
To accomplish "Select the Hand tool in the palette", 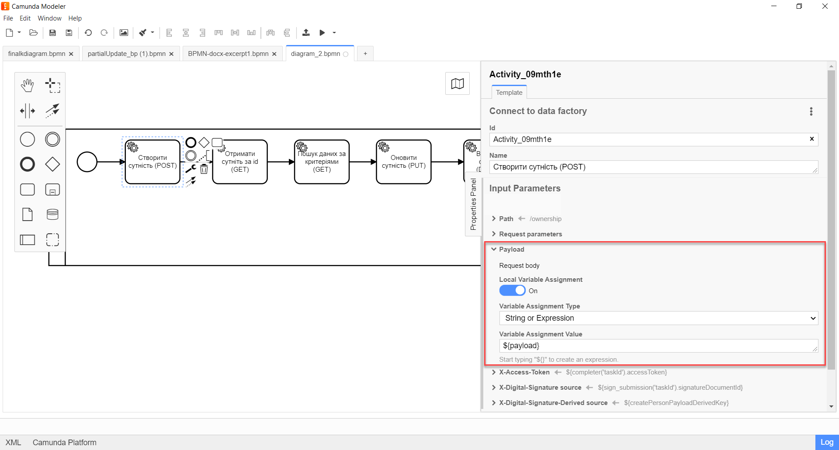I will pyautogui.click(x=28, y=86).
